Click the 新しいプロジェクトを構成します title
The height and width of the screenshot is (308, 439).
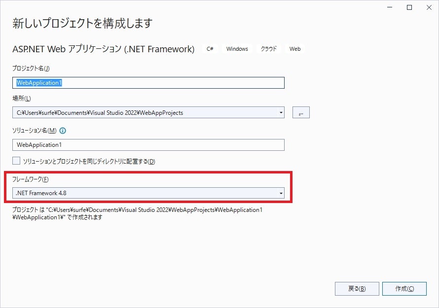coord(82,23)
